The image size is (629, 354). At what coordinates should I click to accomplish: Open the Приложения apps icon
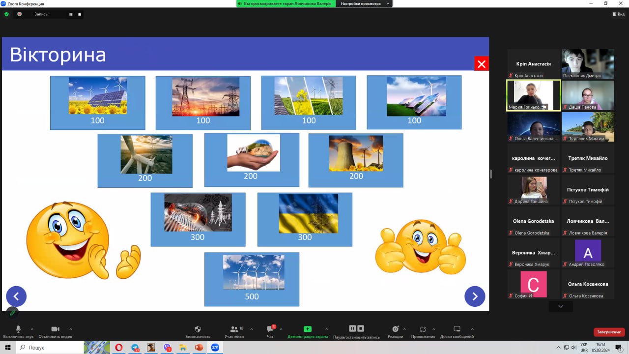pos(423,329)
